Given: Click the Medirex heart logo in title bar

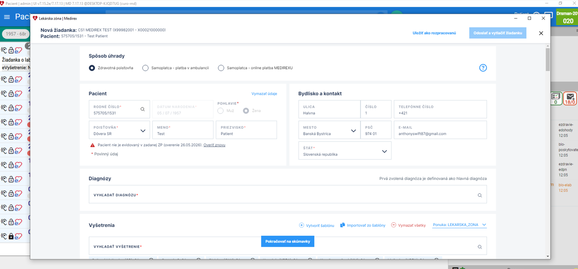Looking at the screenshot, I should click(x=35, y=18).
